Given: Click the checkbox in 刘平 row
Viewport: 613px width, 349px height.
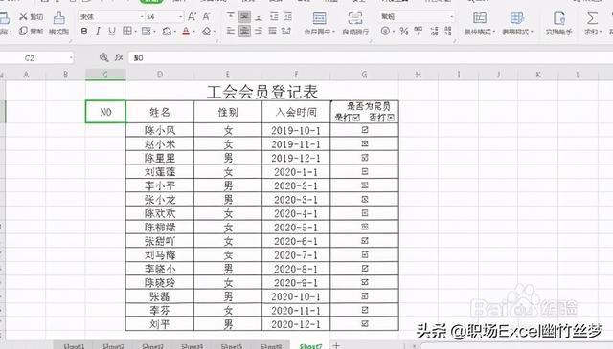Looking at the screenshot, I should pyautogui.click(x=365, y=323).
